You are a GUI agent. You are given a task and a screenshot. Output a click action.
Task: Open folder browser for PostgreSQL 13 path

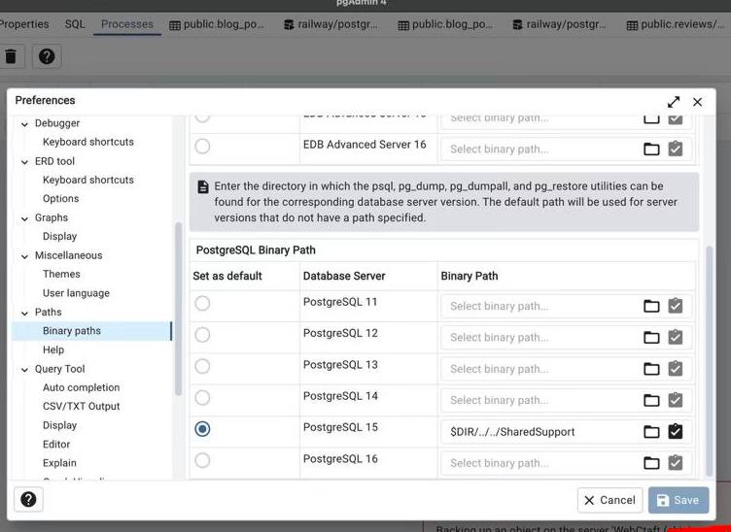[x=651, y=369]
